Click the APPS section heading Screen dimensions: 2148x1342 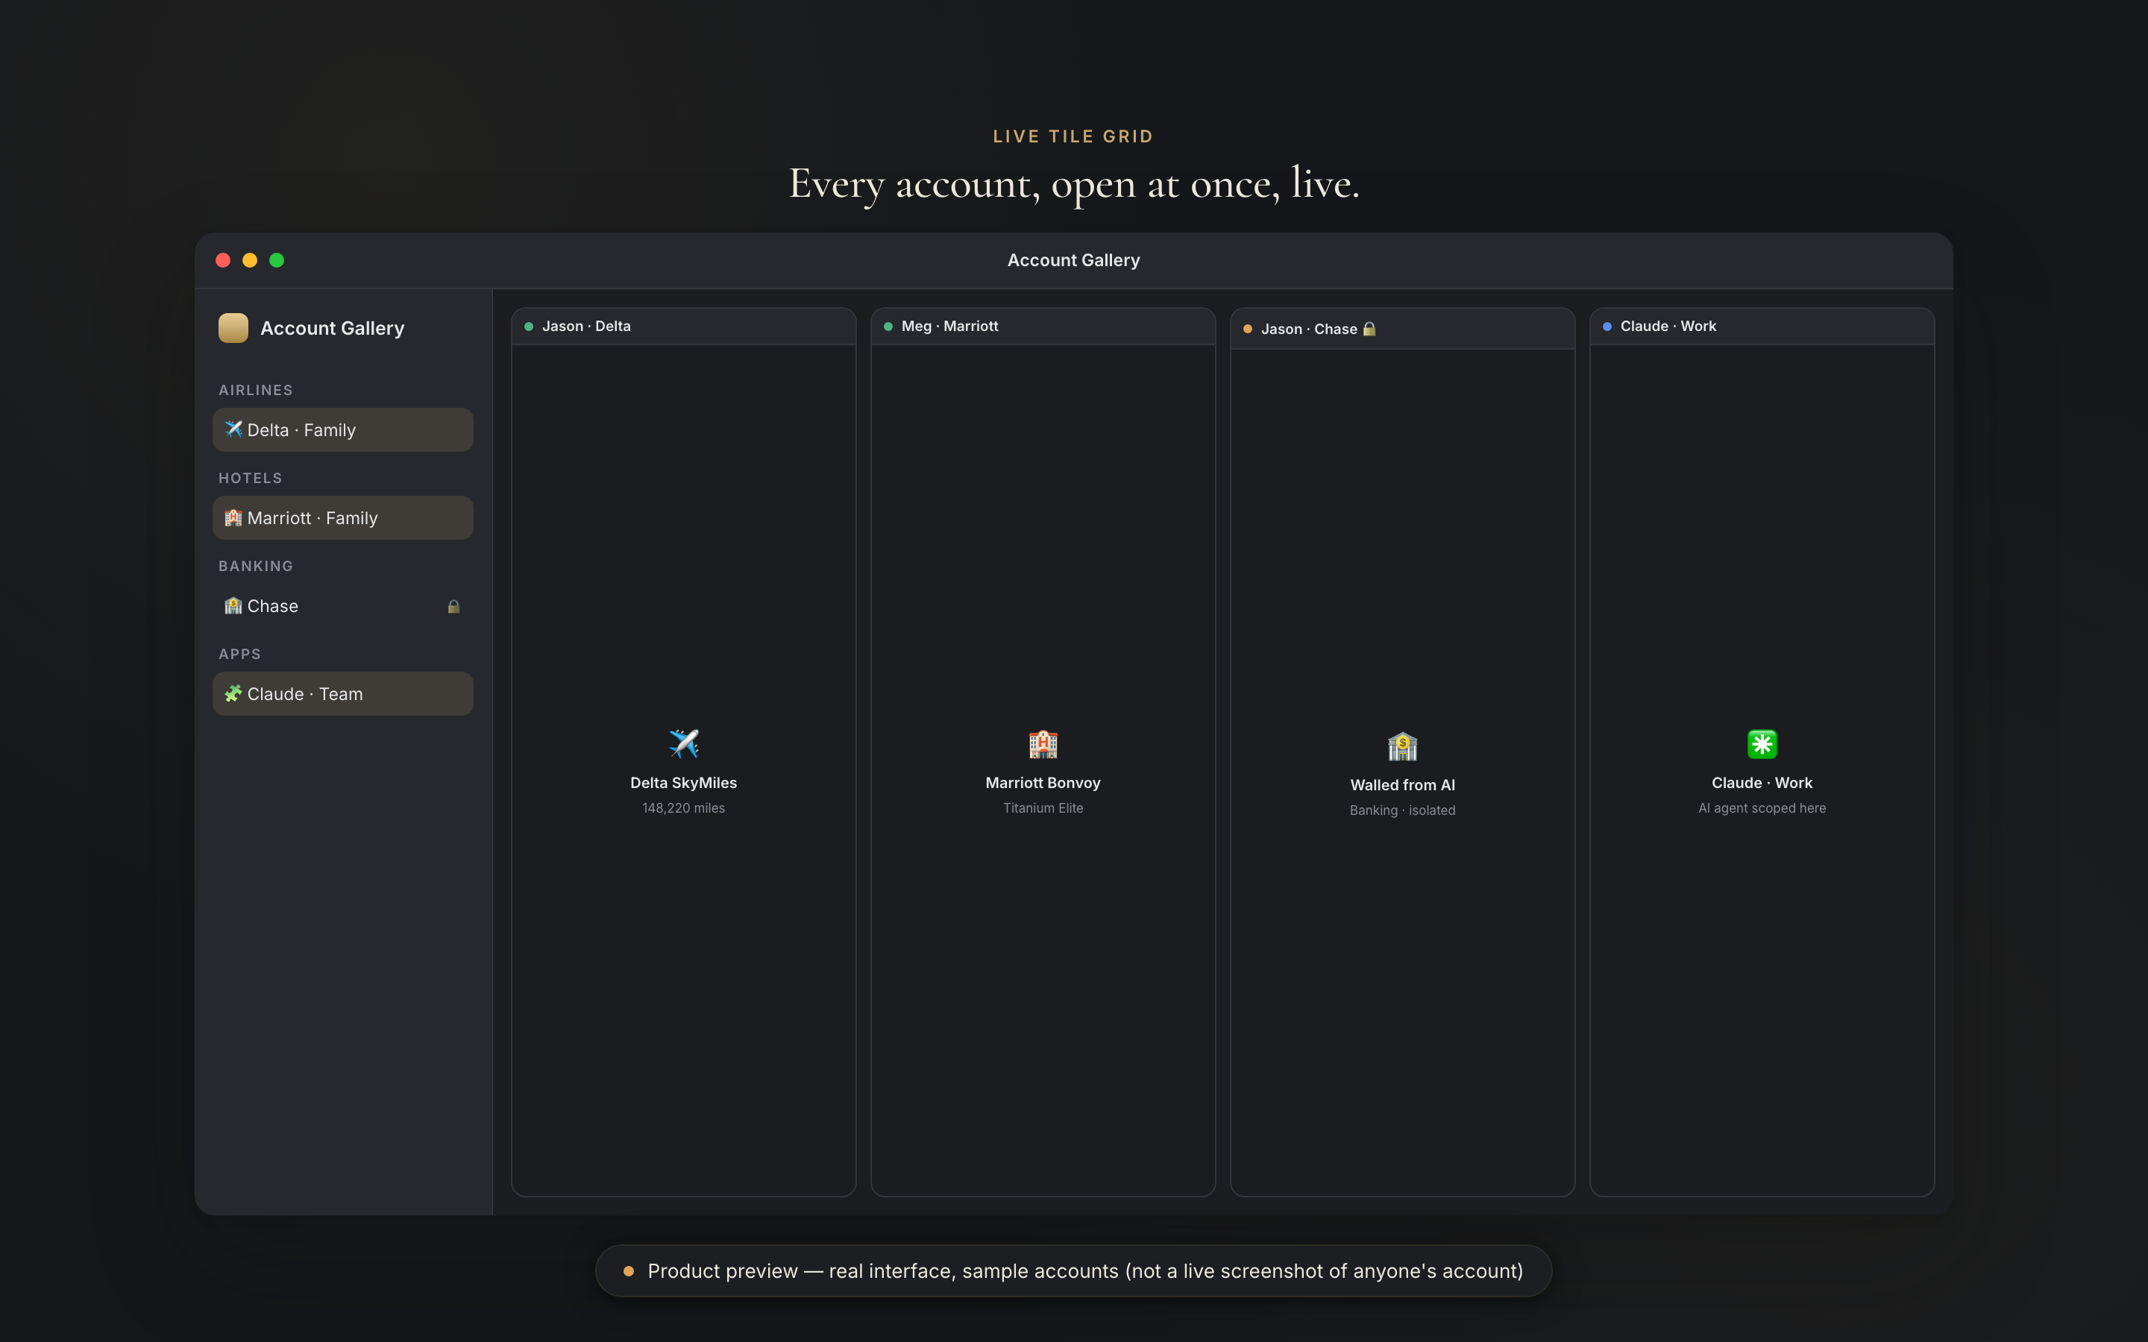tap(239, 653)
